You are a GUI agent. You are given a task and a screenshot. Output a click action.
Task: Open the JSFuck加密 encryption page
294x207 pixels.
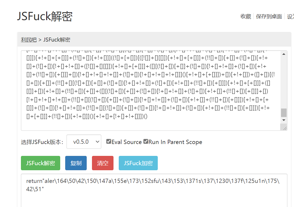click(x=138, y=163)
